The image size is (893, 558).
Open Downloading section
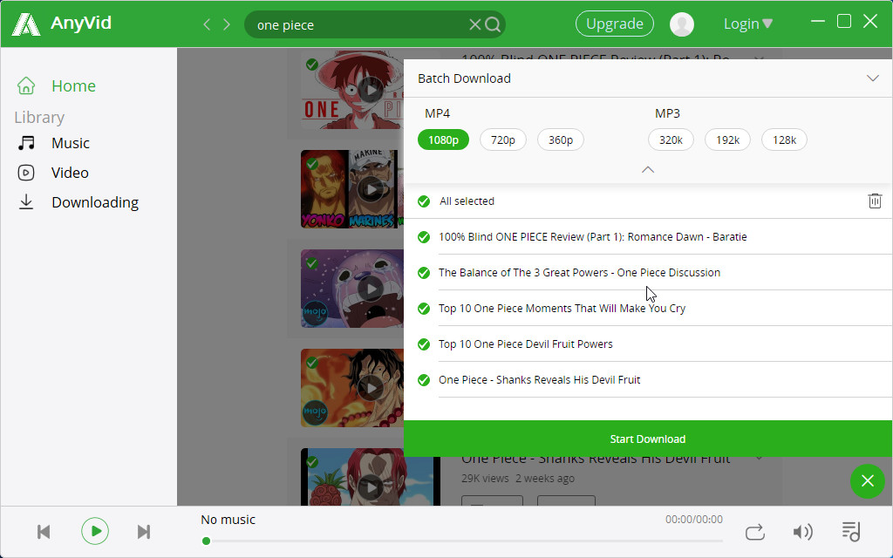95,202
